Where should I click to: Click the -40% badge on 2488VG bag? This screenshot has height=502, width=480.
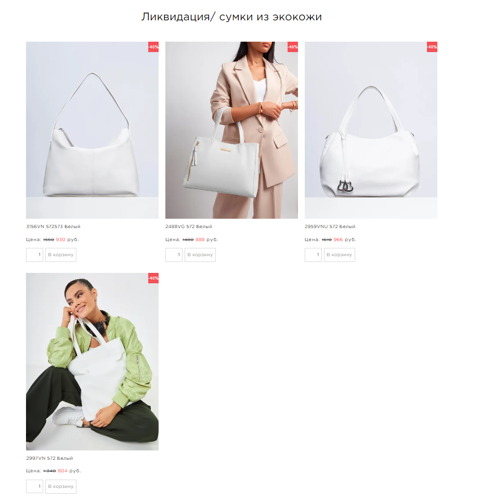pos(293,47)
